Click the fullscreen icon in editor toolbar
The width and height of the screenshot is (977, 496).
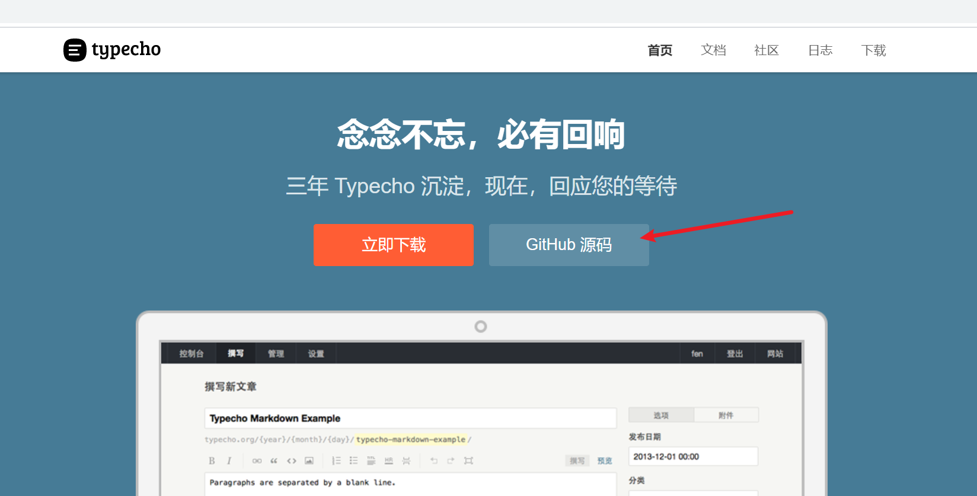[468, 460]
